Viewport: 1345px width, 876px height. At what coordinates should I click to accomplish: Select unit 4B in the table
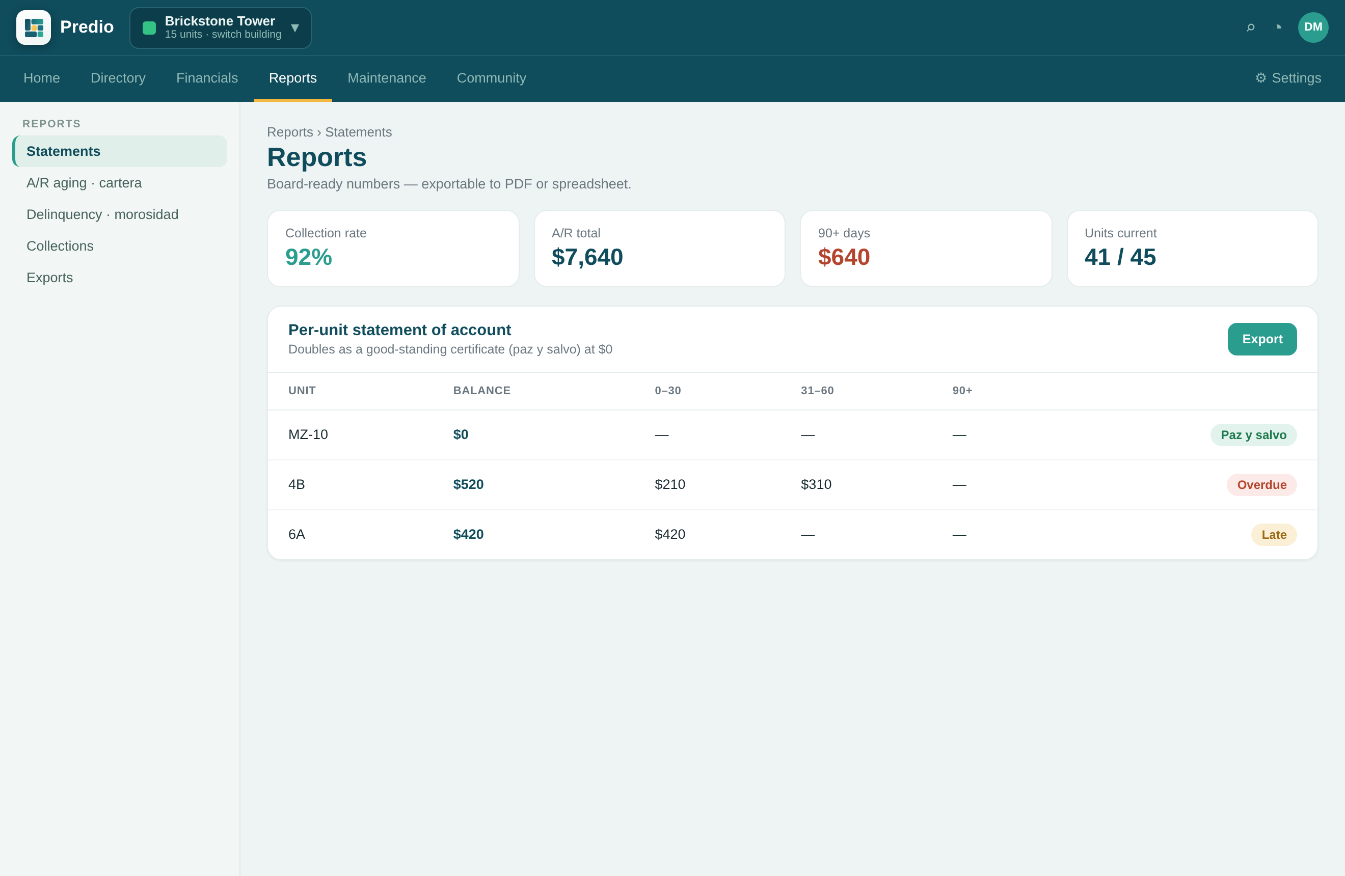tap(297, 484)
